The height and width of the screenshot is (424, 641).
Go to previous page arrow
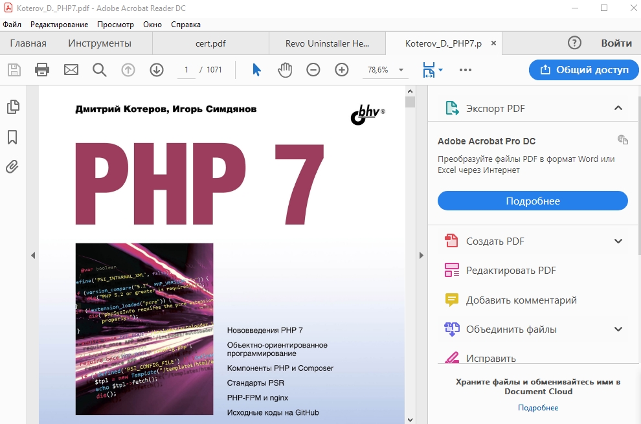pos(128,70)
